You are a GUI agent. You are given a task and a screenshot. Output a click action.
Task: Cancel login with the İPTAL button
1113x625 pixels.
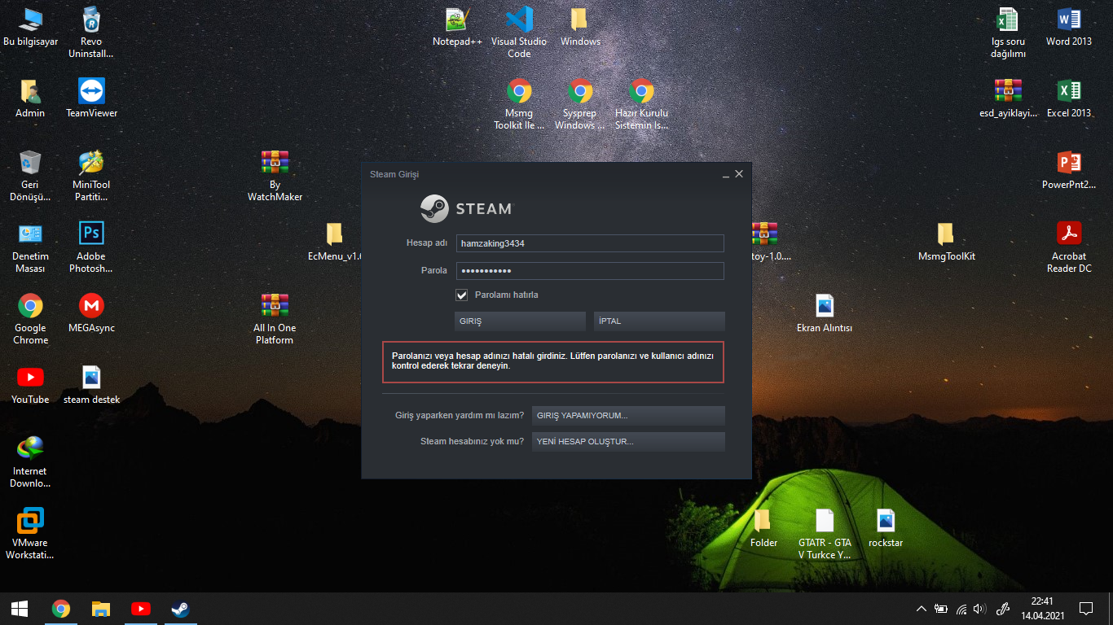[659, 321]
